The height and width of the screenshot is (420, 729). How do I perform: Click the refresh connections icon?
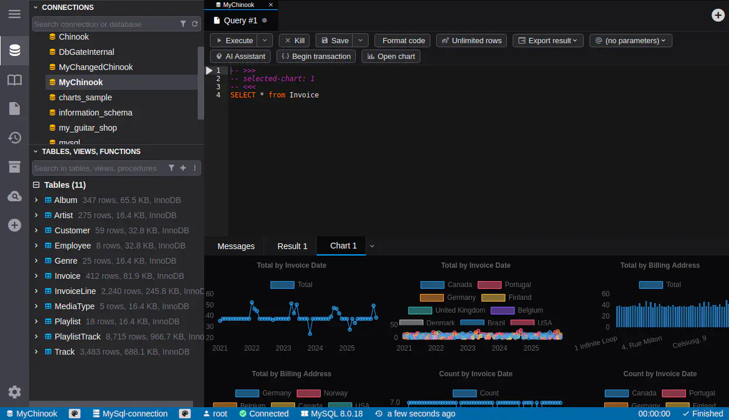[195, 24]
